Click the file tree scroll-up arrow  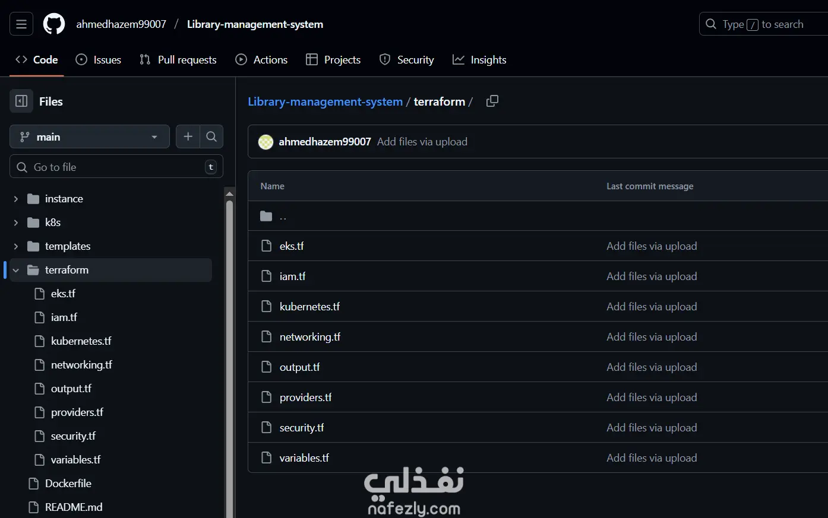(x=229, y=193)
